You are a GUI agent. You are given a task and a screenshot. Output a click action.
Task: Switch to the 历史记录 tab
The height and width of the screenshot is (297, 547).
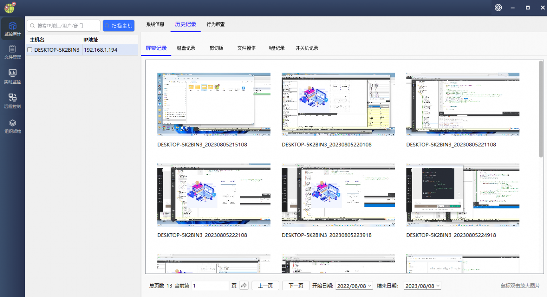tap(185, 24)
